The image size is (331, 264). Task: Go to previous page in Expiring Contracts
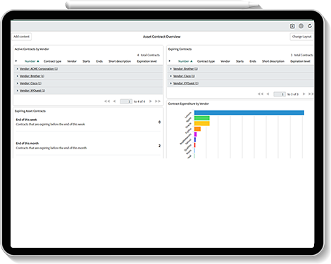coord(268,94)
